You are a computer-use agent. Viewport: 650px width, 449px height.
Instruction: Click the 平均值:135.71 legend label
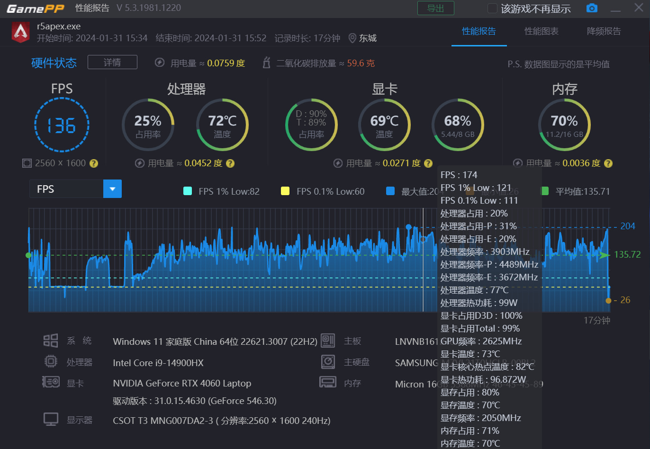[583, 191]
